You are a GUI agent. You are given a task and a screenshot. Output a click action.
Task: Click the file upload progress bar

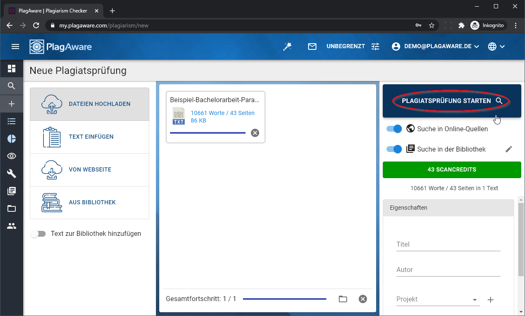tap(208, 133)
